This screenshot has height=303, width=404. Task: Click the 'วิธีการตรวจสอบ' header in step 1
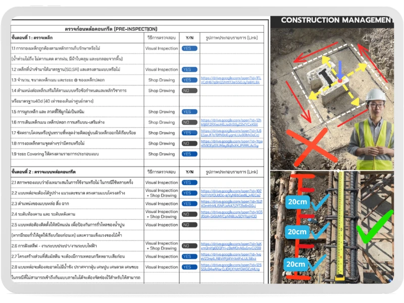(161, 38)
